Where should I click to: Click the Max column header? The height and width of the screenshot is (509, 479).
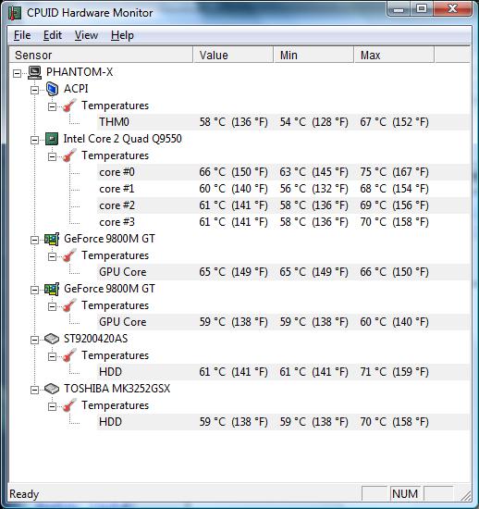[x=394, y=55]
